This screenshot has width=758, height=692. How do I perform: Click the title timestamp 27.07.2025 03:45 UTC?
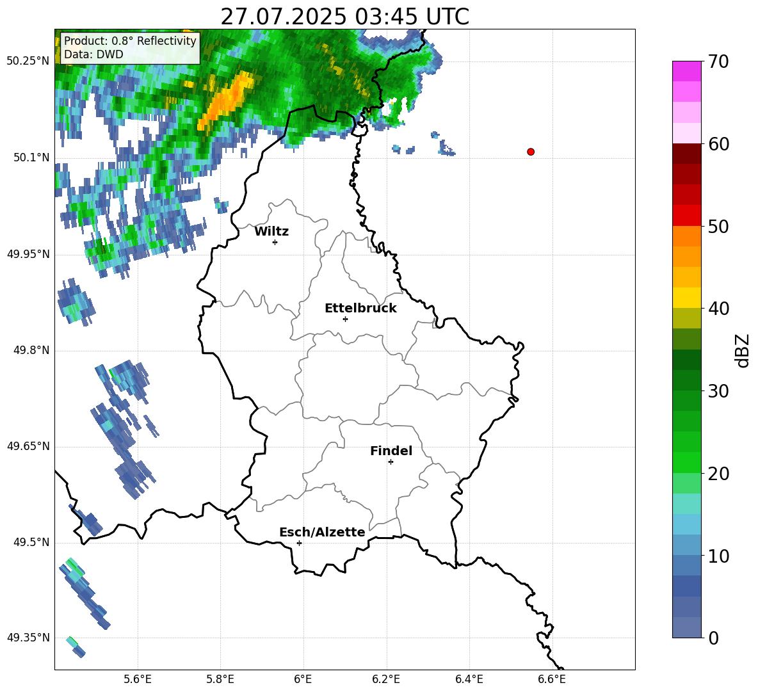click(344, 17)
